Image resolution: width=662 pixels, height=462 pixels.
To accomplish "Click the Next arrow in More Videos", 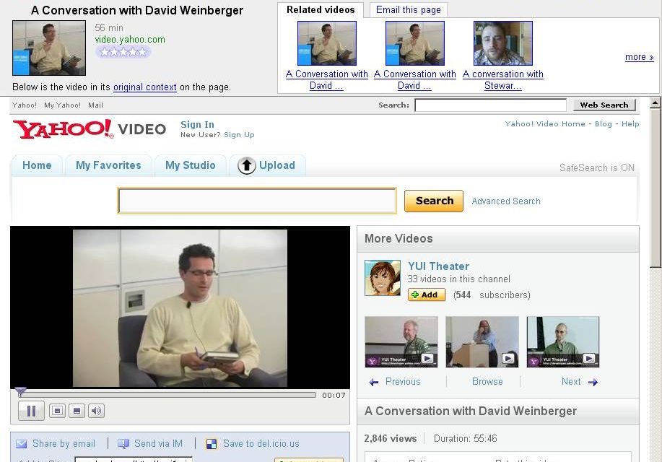I will 593,382.
